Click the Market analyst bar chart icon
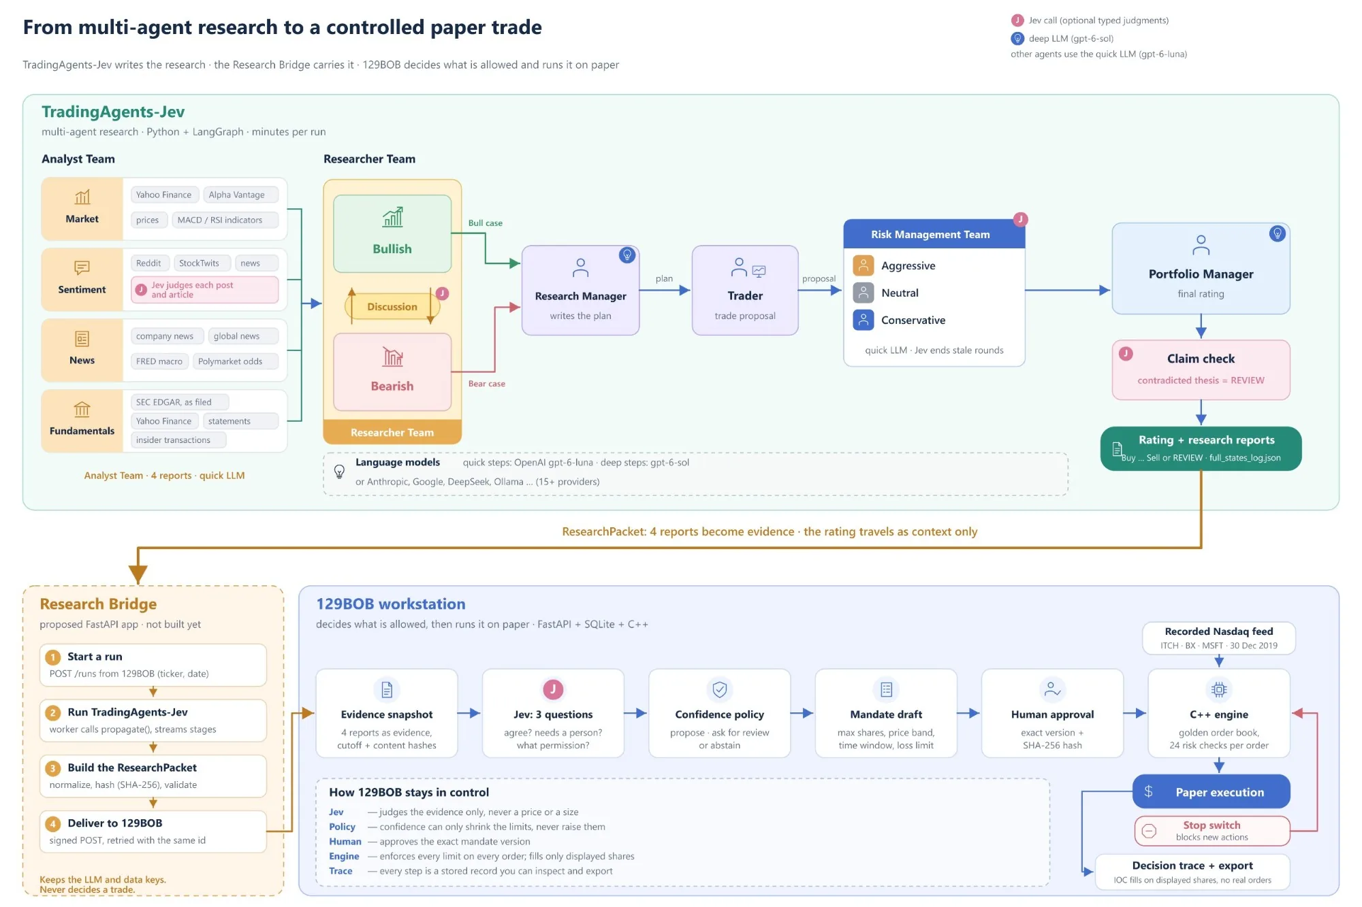Screen dimensions: 1362x907 click(82, 197)
